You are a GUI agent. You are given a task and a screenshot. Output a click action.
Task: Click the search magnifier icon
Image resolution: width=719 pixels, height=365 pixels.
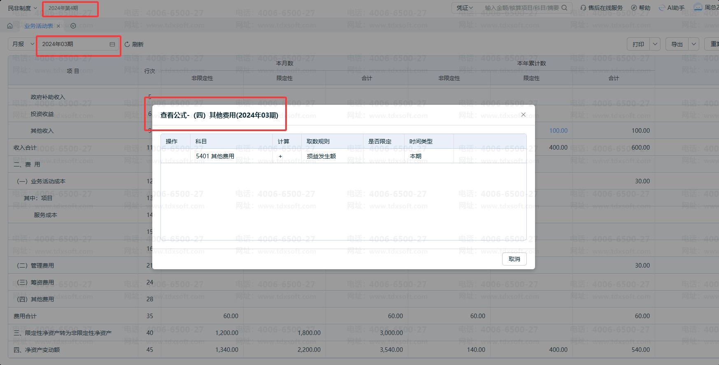(564, 8)
